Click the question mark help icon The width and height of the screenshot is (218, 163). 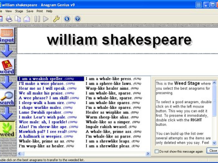[x=78, y=19]
